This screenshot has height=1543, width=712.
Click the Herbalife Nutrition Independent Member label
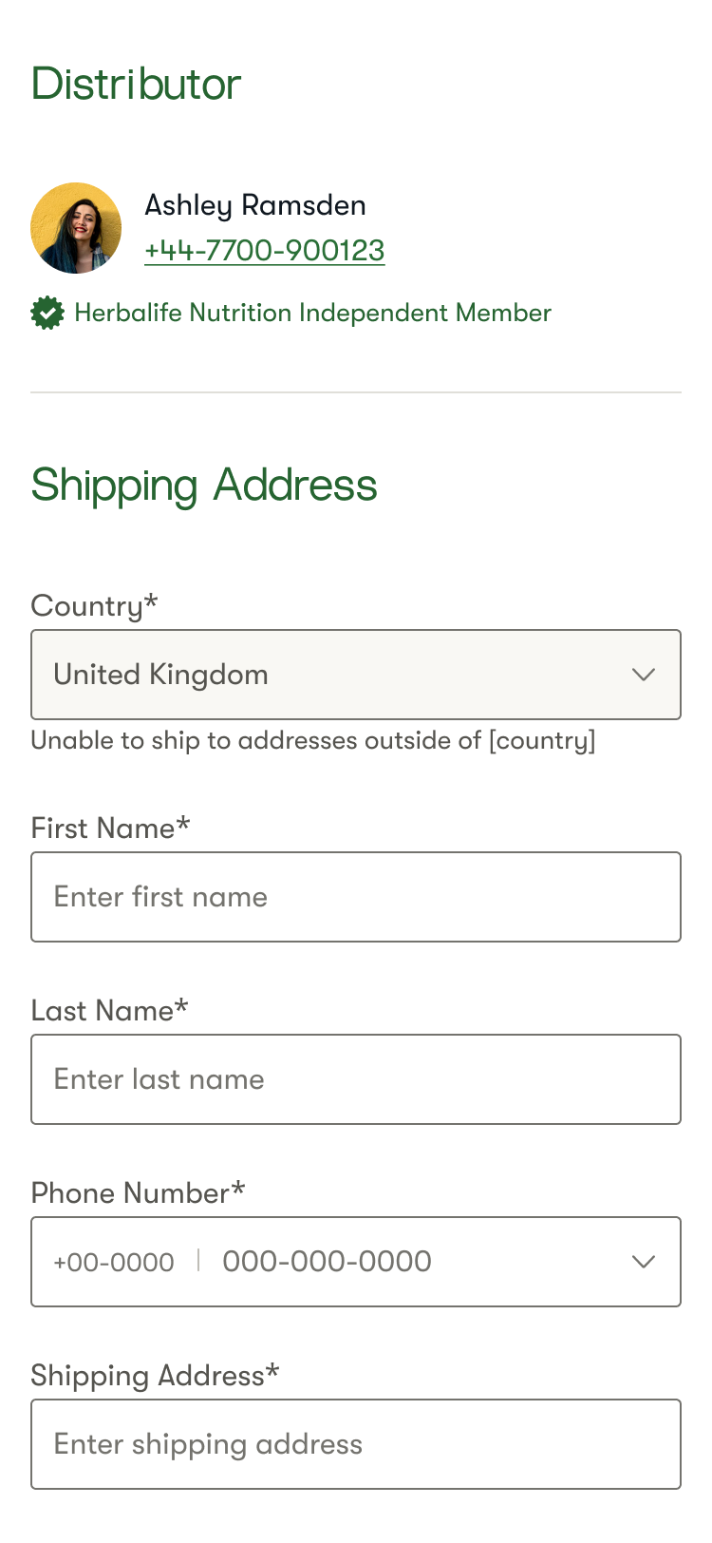(313, 312)
